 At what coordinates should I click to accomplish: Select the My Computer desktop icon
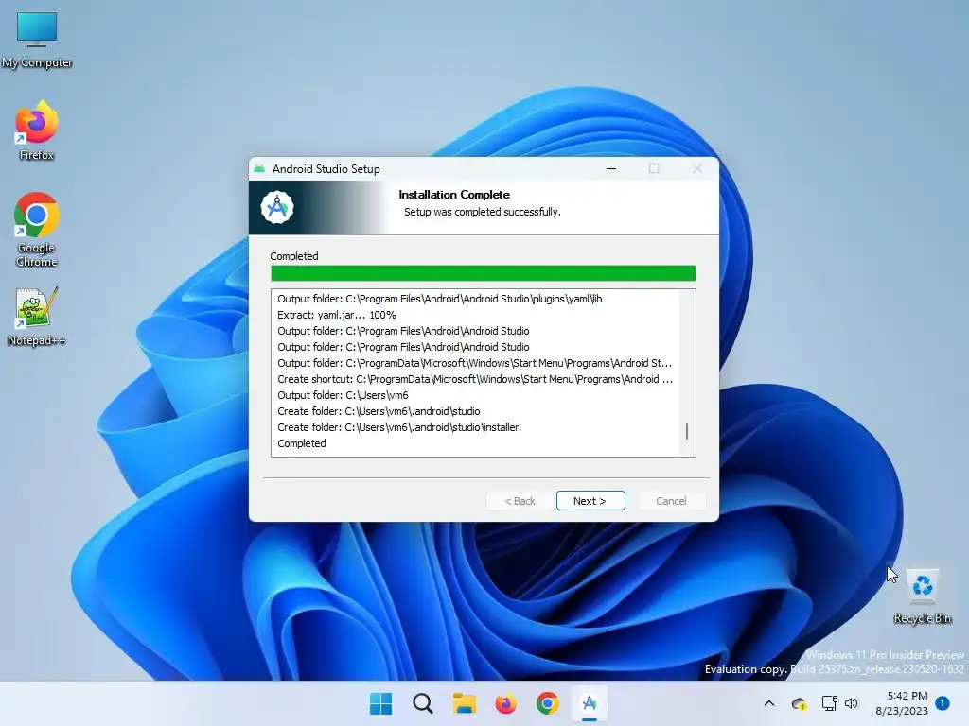pos(37,40)
